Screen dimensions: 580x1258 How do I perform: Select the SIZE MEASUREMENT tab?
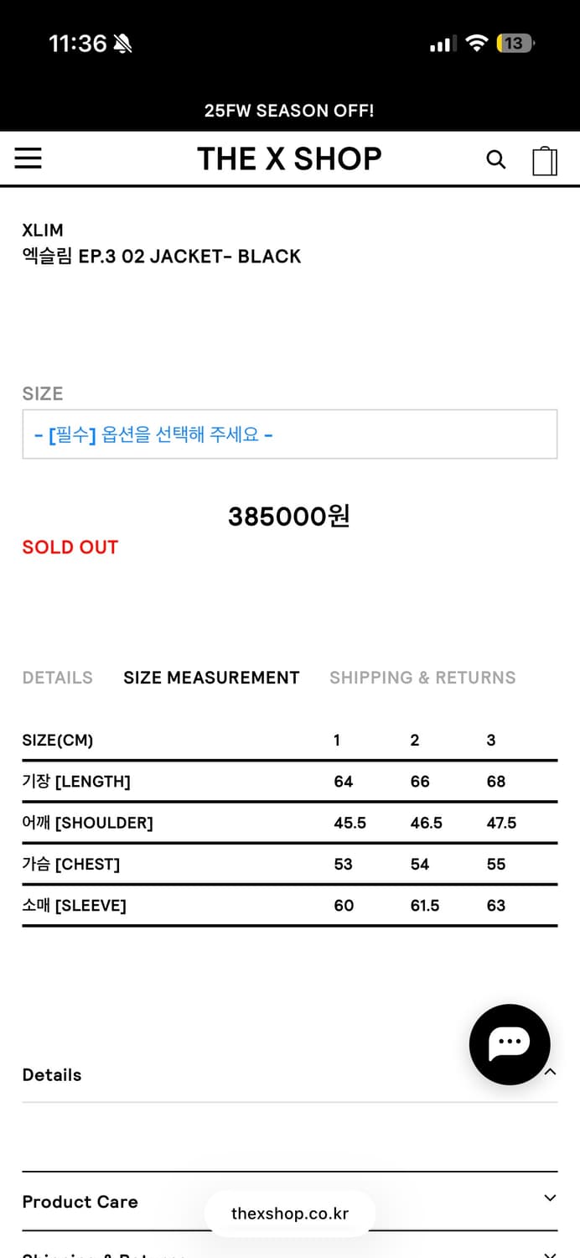click(x=211, y=678)
